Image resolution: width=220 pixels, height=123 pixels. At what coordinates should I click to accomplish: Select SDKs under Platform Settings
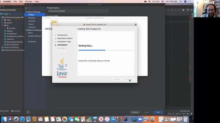coord(30,33)
